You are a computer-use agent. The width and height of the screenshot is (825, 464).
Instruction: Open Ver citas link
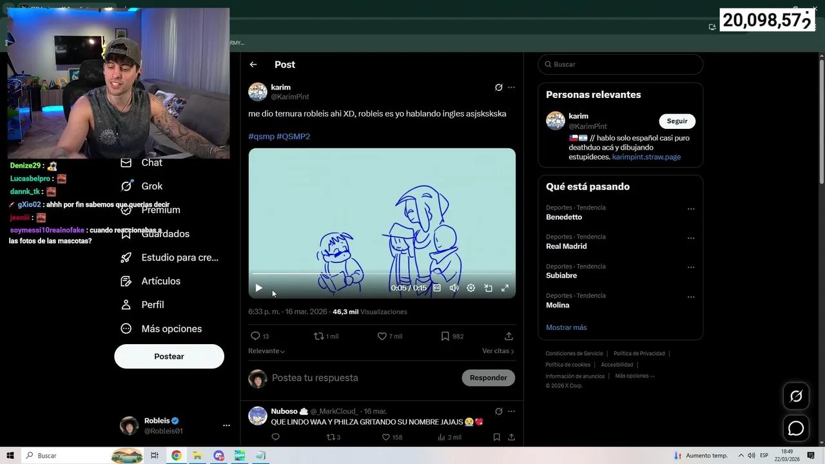498,351
